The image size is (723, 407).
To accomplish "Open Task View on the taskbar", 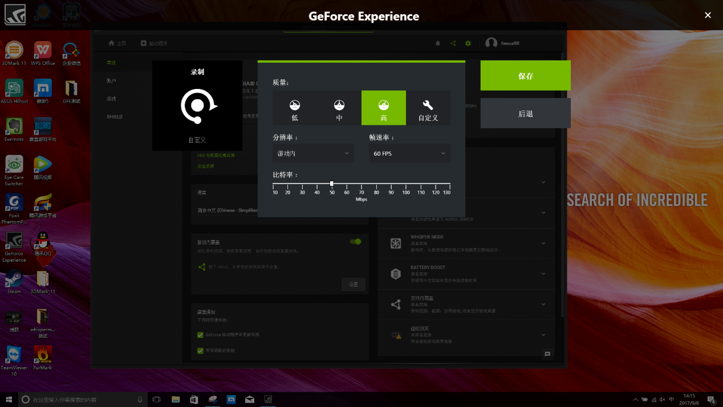I will [x=157, y=400].
